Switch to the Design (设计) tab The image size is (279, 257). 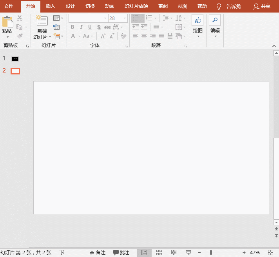tap(70, 6)
